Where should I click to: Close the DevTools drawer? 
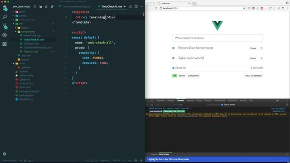click(287, 154)
